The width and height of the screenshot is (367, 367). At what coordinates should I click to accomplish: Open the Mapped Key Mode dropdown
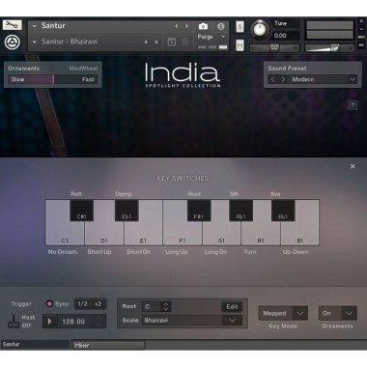[283, 313]
